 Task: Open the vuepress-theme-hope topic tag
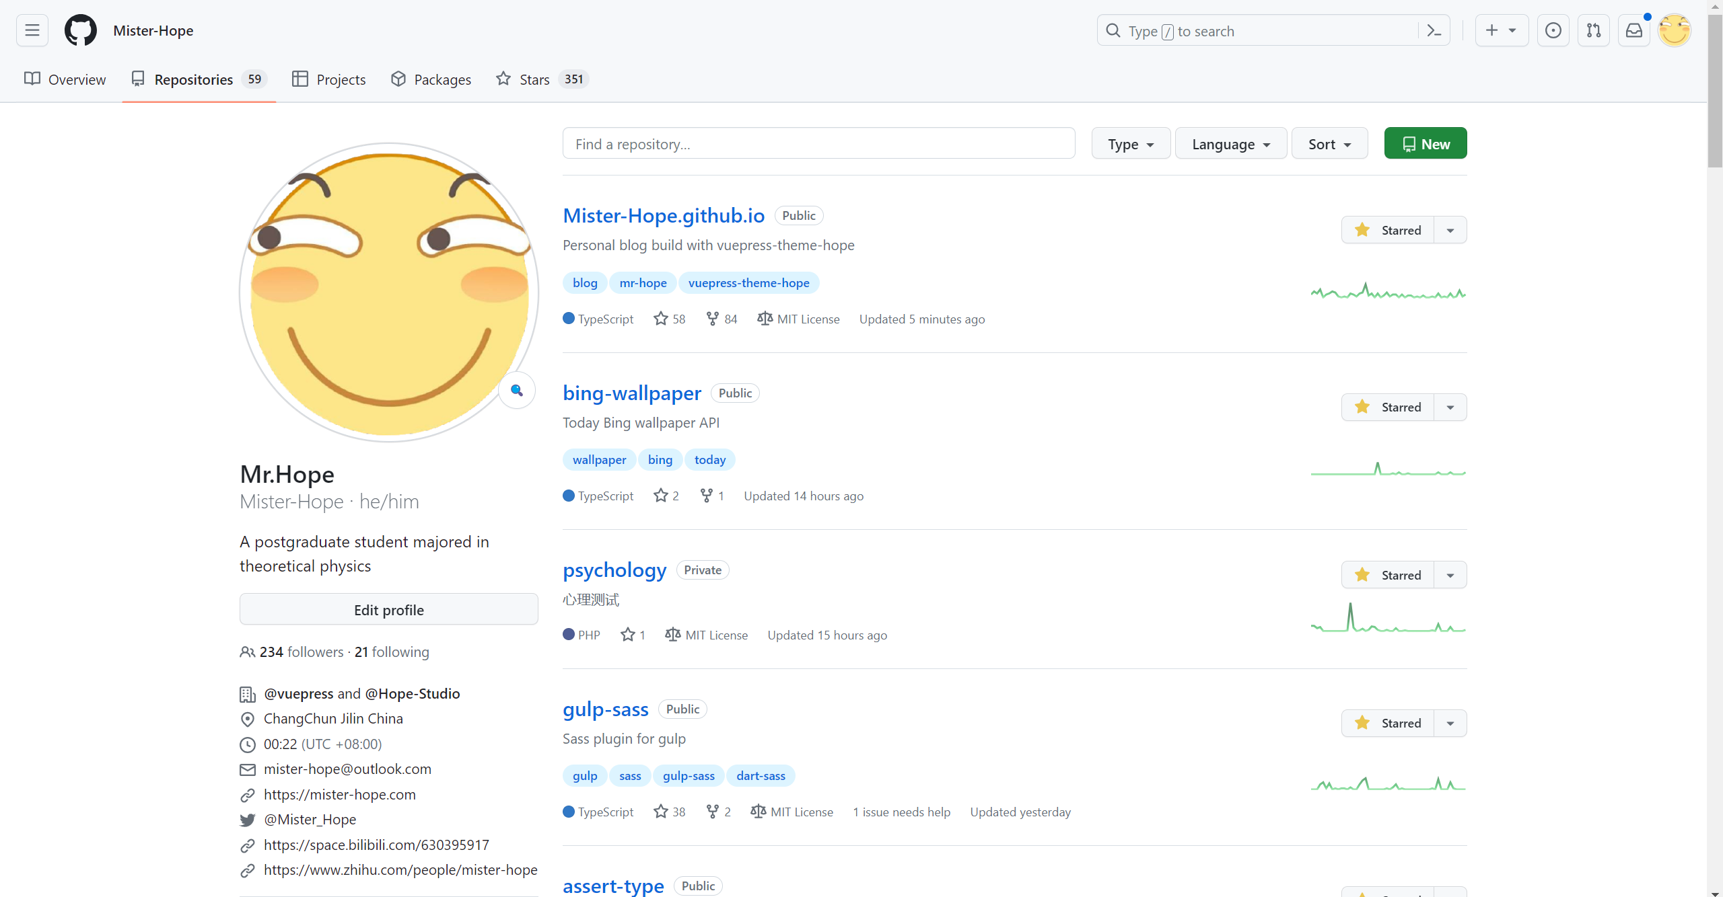pos(748,283)
